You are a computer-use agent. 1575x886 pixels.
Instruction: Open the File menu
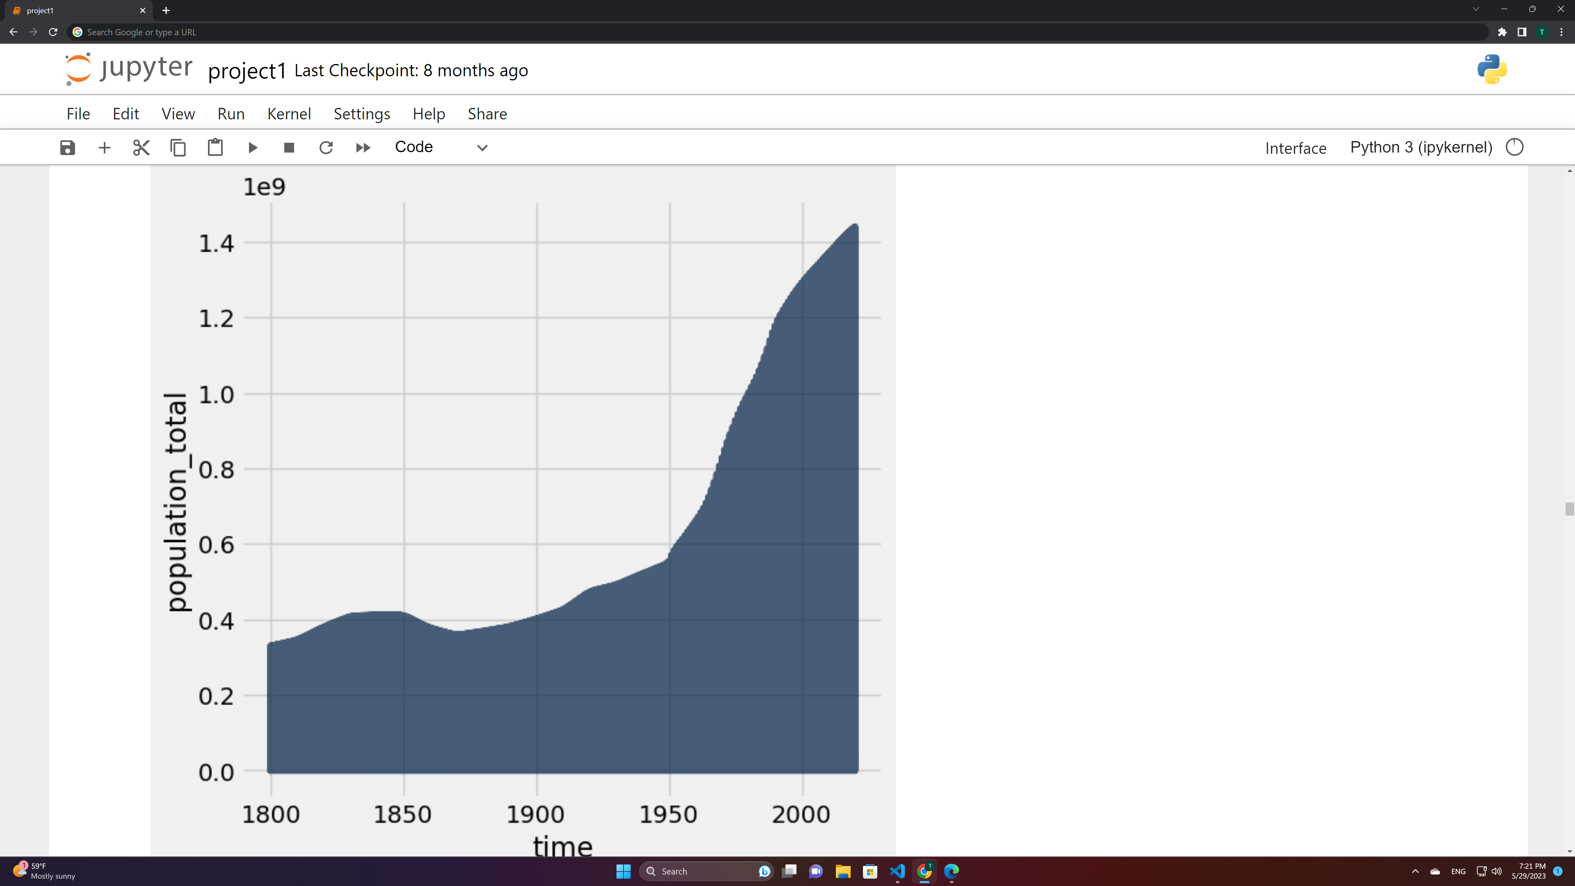(x=78, y=114)
